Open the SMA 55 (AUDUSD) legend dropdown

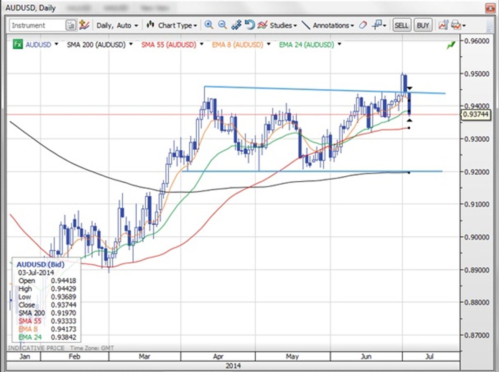[x=202, y=45]
